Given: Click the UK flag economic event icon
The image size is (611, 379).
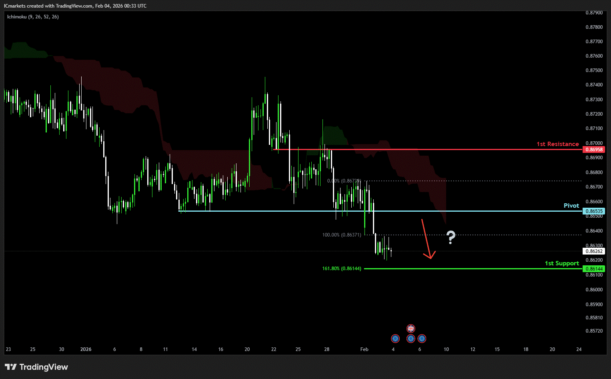Looking at the screenshot, I should coord(411,329).
